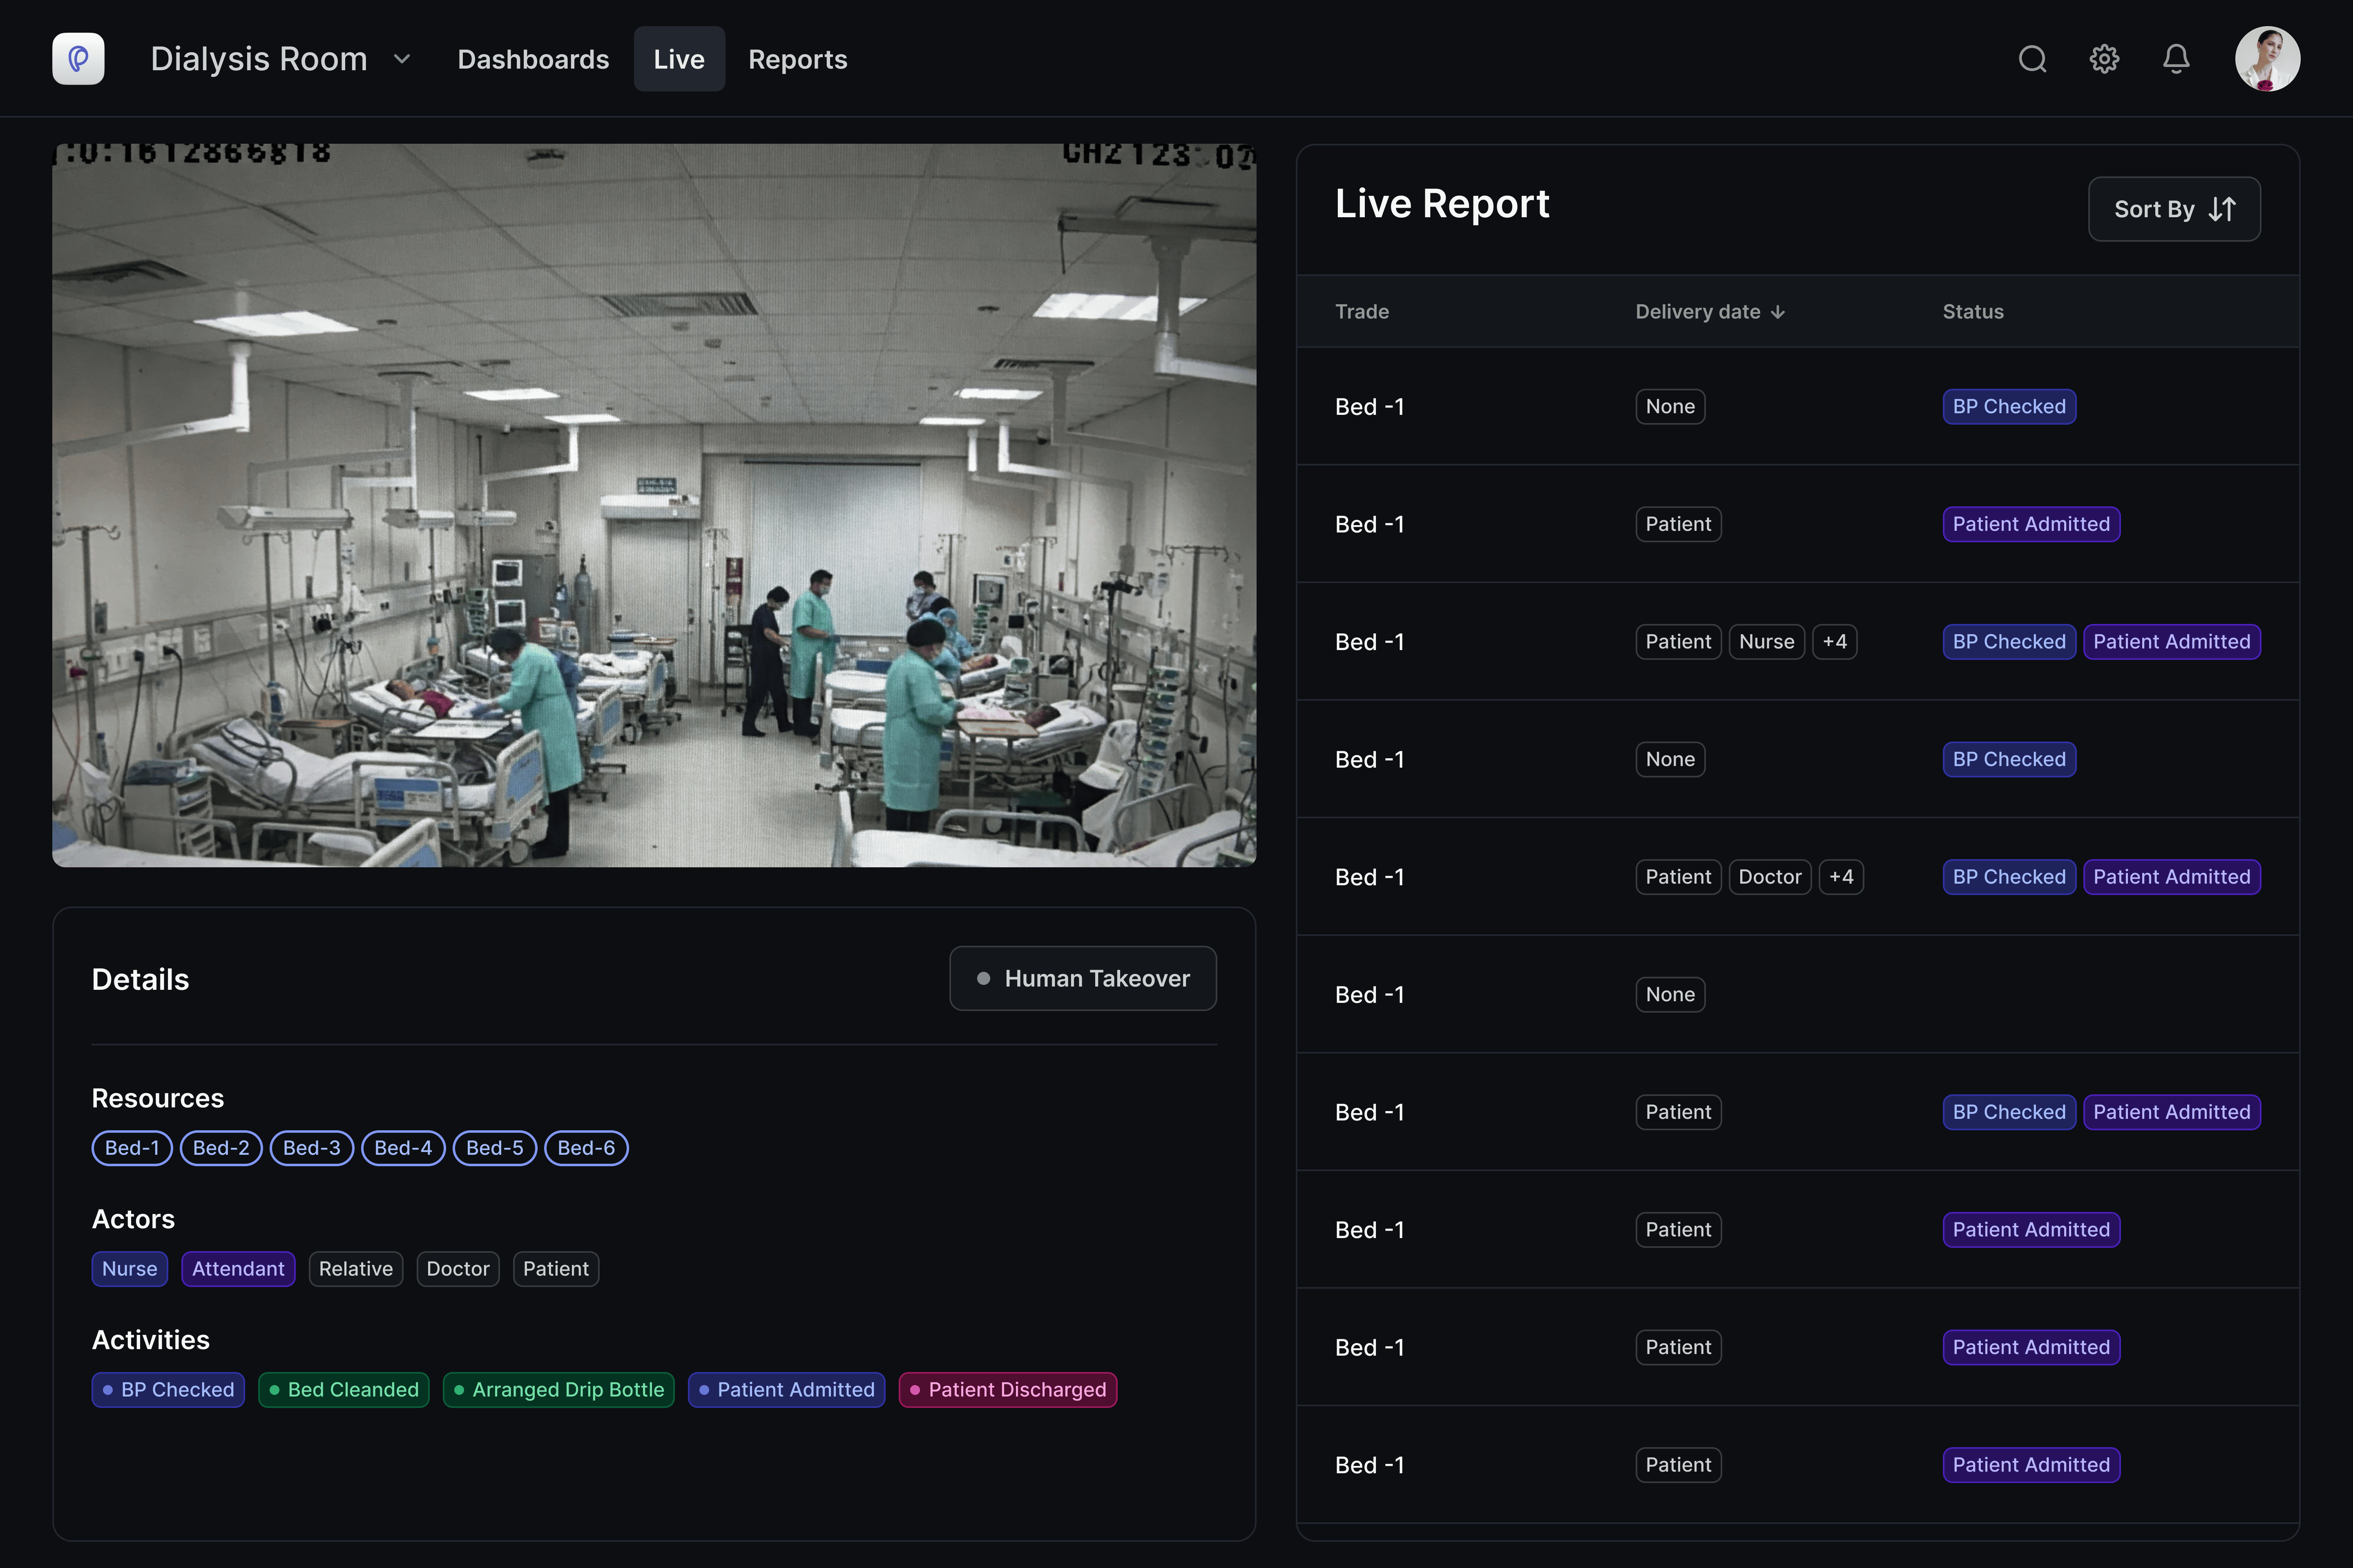Click BP Checked activity tag
Screen dimensions: 2353x1568
pyautogui.click(x=168, y=1390)
